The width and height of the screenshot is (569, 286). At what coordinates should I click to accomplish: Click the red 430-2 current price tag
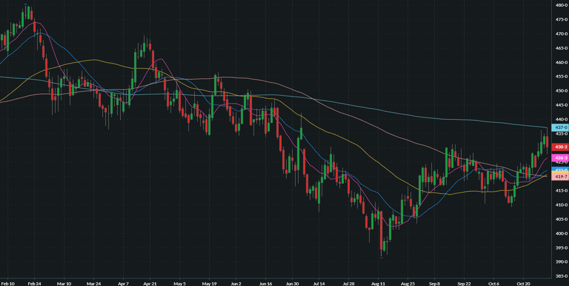pos(560,147)
